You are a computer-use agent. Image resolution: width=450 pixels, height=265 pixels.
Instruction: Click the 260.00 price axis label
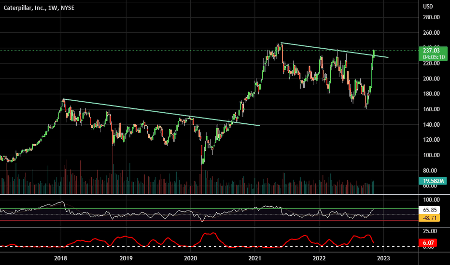[x=431, y=33]
